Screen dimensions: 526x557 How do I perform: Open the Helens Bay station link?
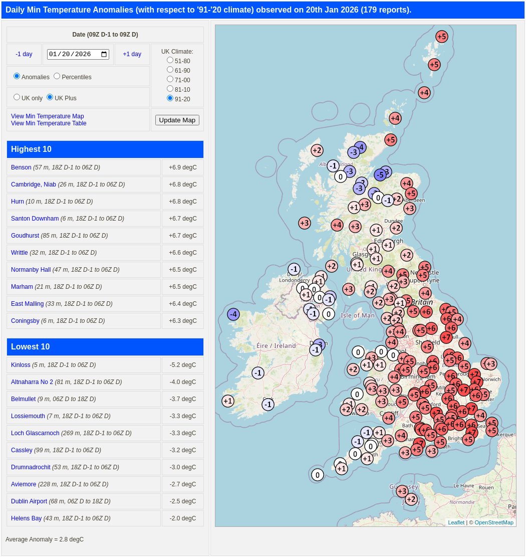tap(26, 518)
